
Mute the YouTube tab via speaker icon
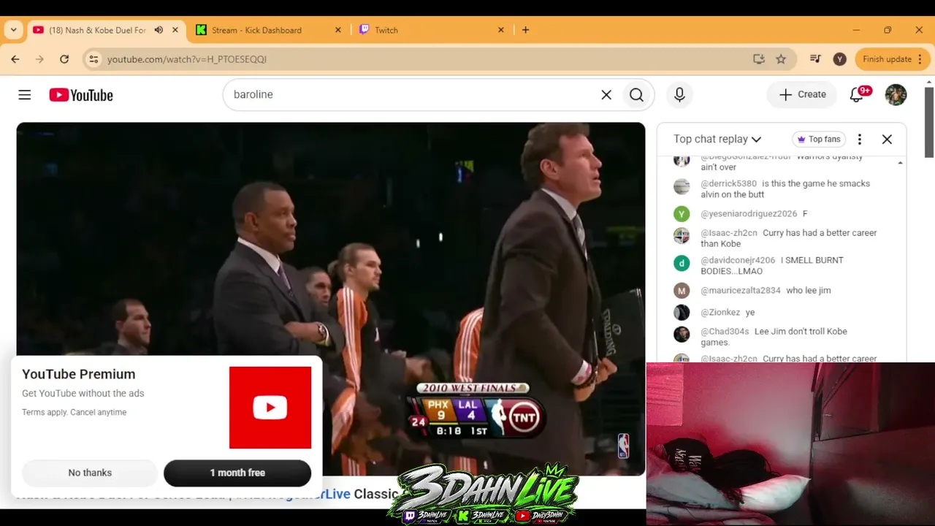(159, 30)
